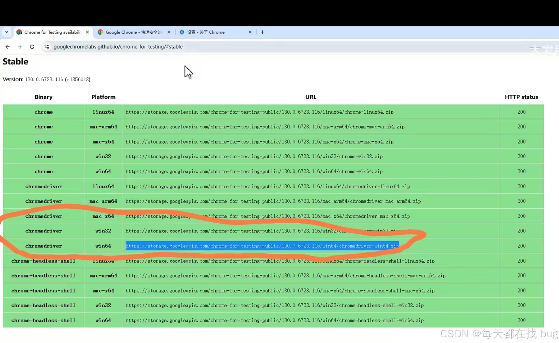The height and width of the screenshot is (343, 559).
Task: Select the Stable heading
Action: tap(15, 61)
